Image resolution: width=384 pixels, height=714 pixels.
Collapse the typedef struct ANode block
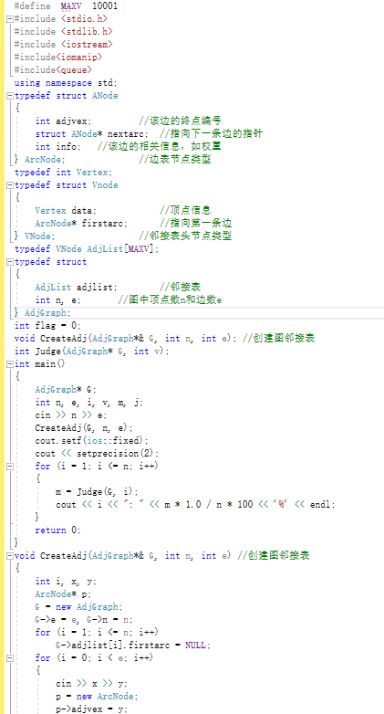[x=10, y=96]
